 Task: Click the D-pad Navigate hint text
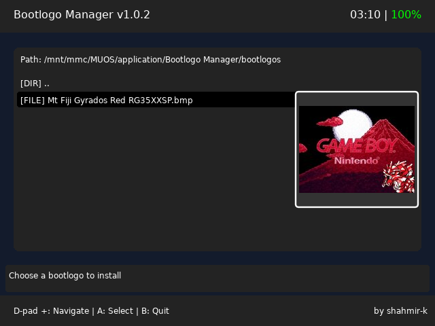pos(52,311)
